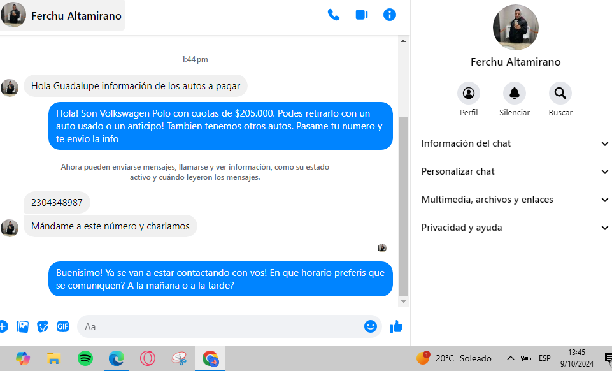
Task: Open Spotify from the taskbar
Action: [85, 358]
